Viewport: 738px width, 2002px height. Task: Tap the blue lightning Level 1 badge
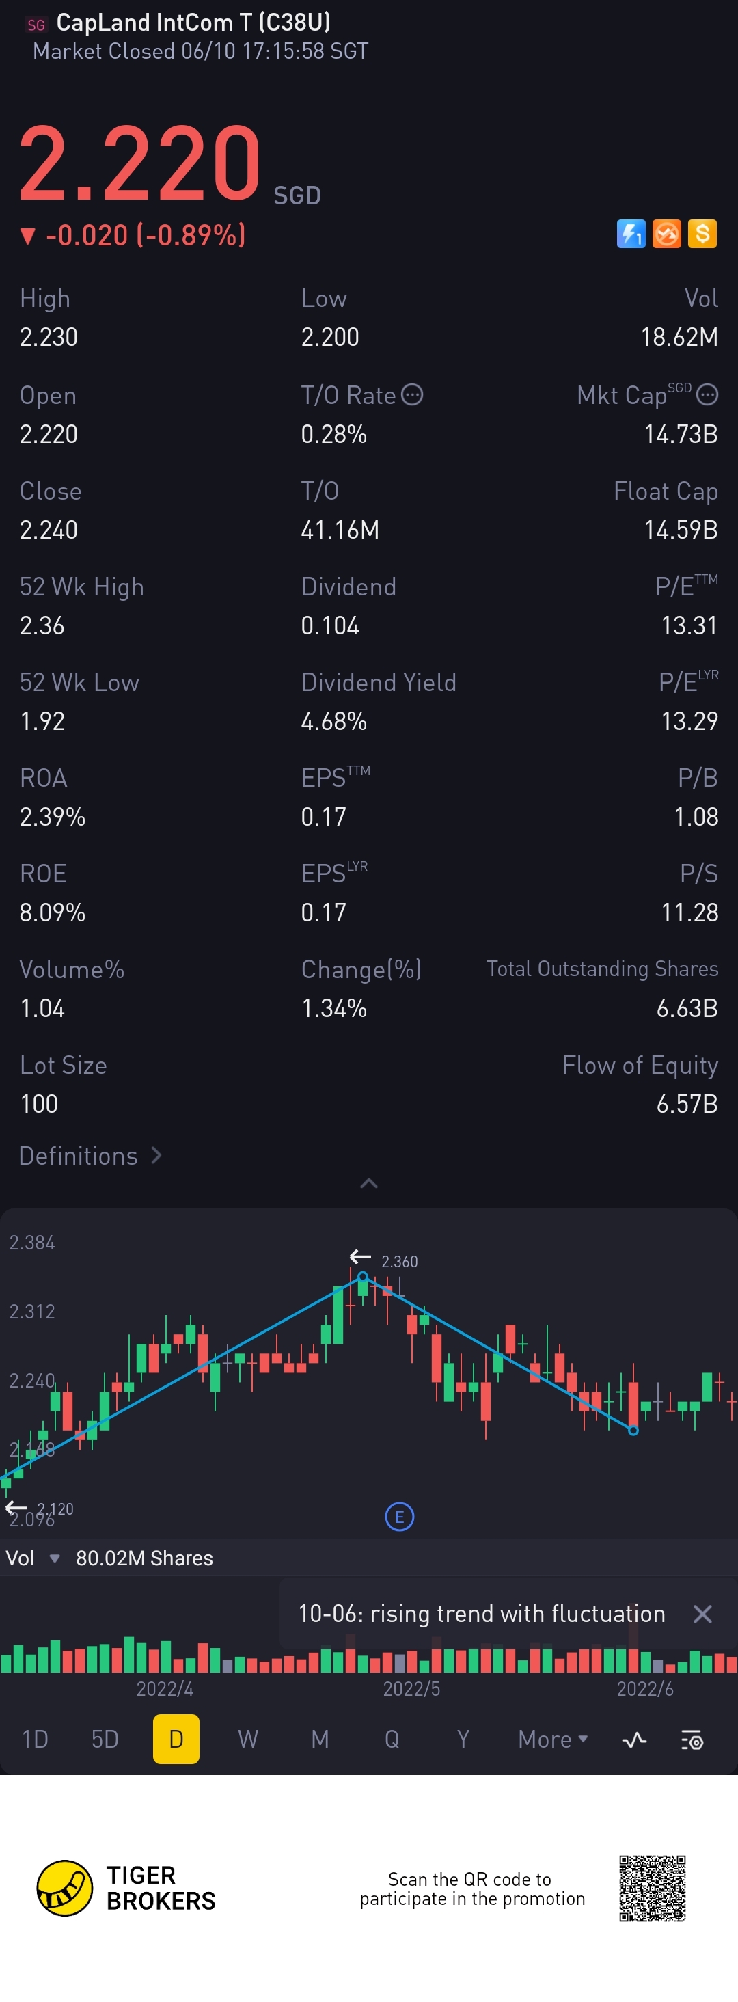click(631, 233)
